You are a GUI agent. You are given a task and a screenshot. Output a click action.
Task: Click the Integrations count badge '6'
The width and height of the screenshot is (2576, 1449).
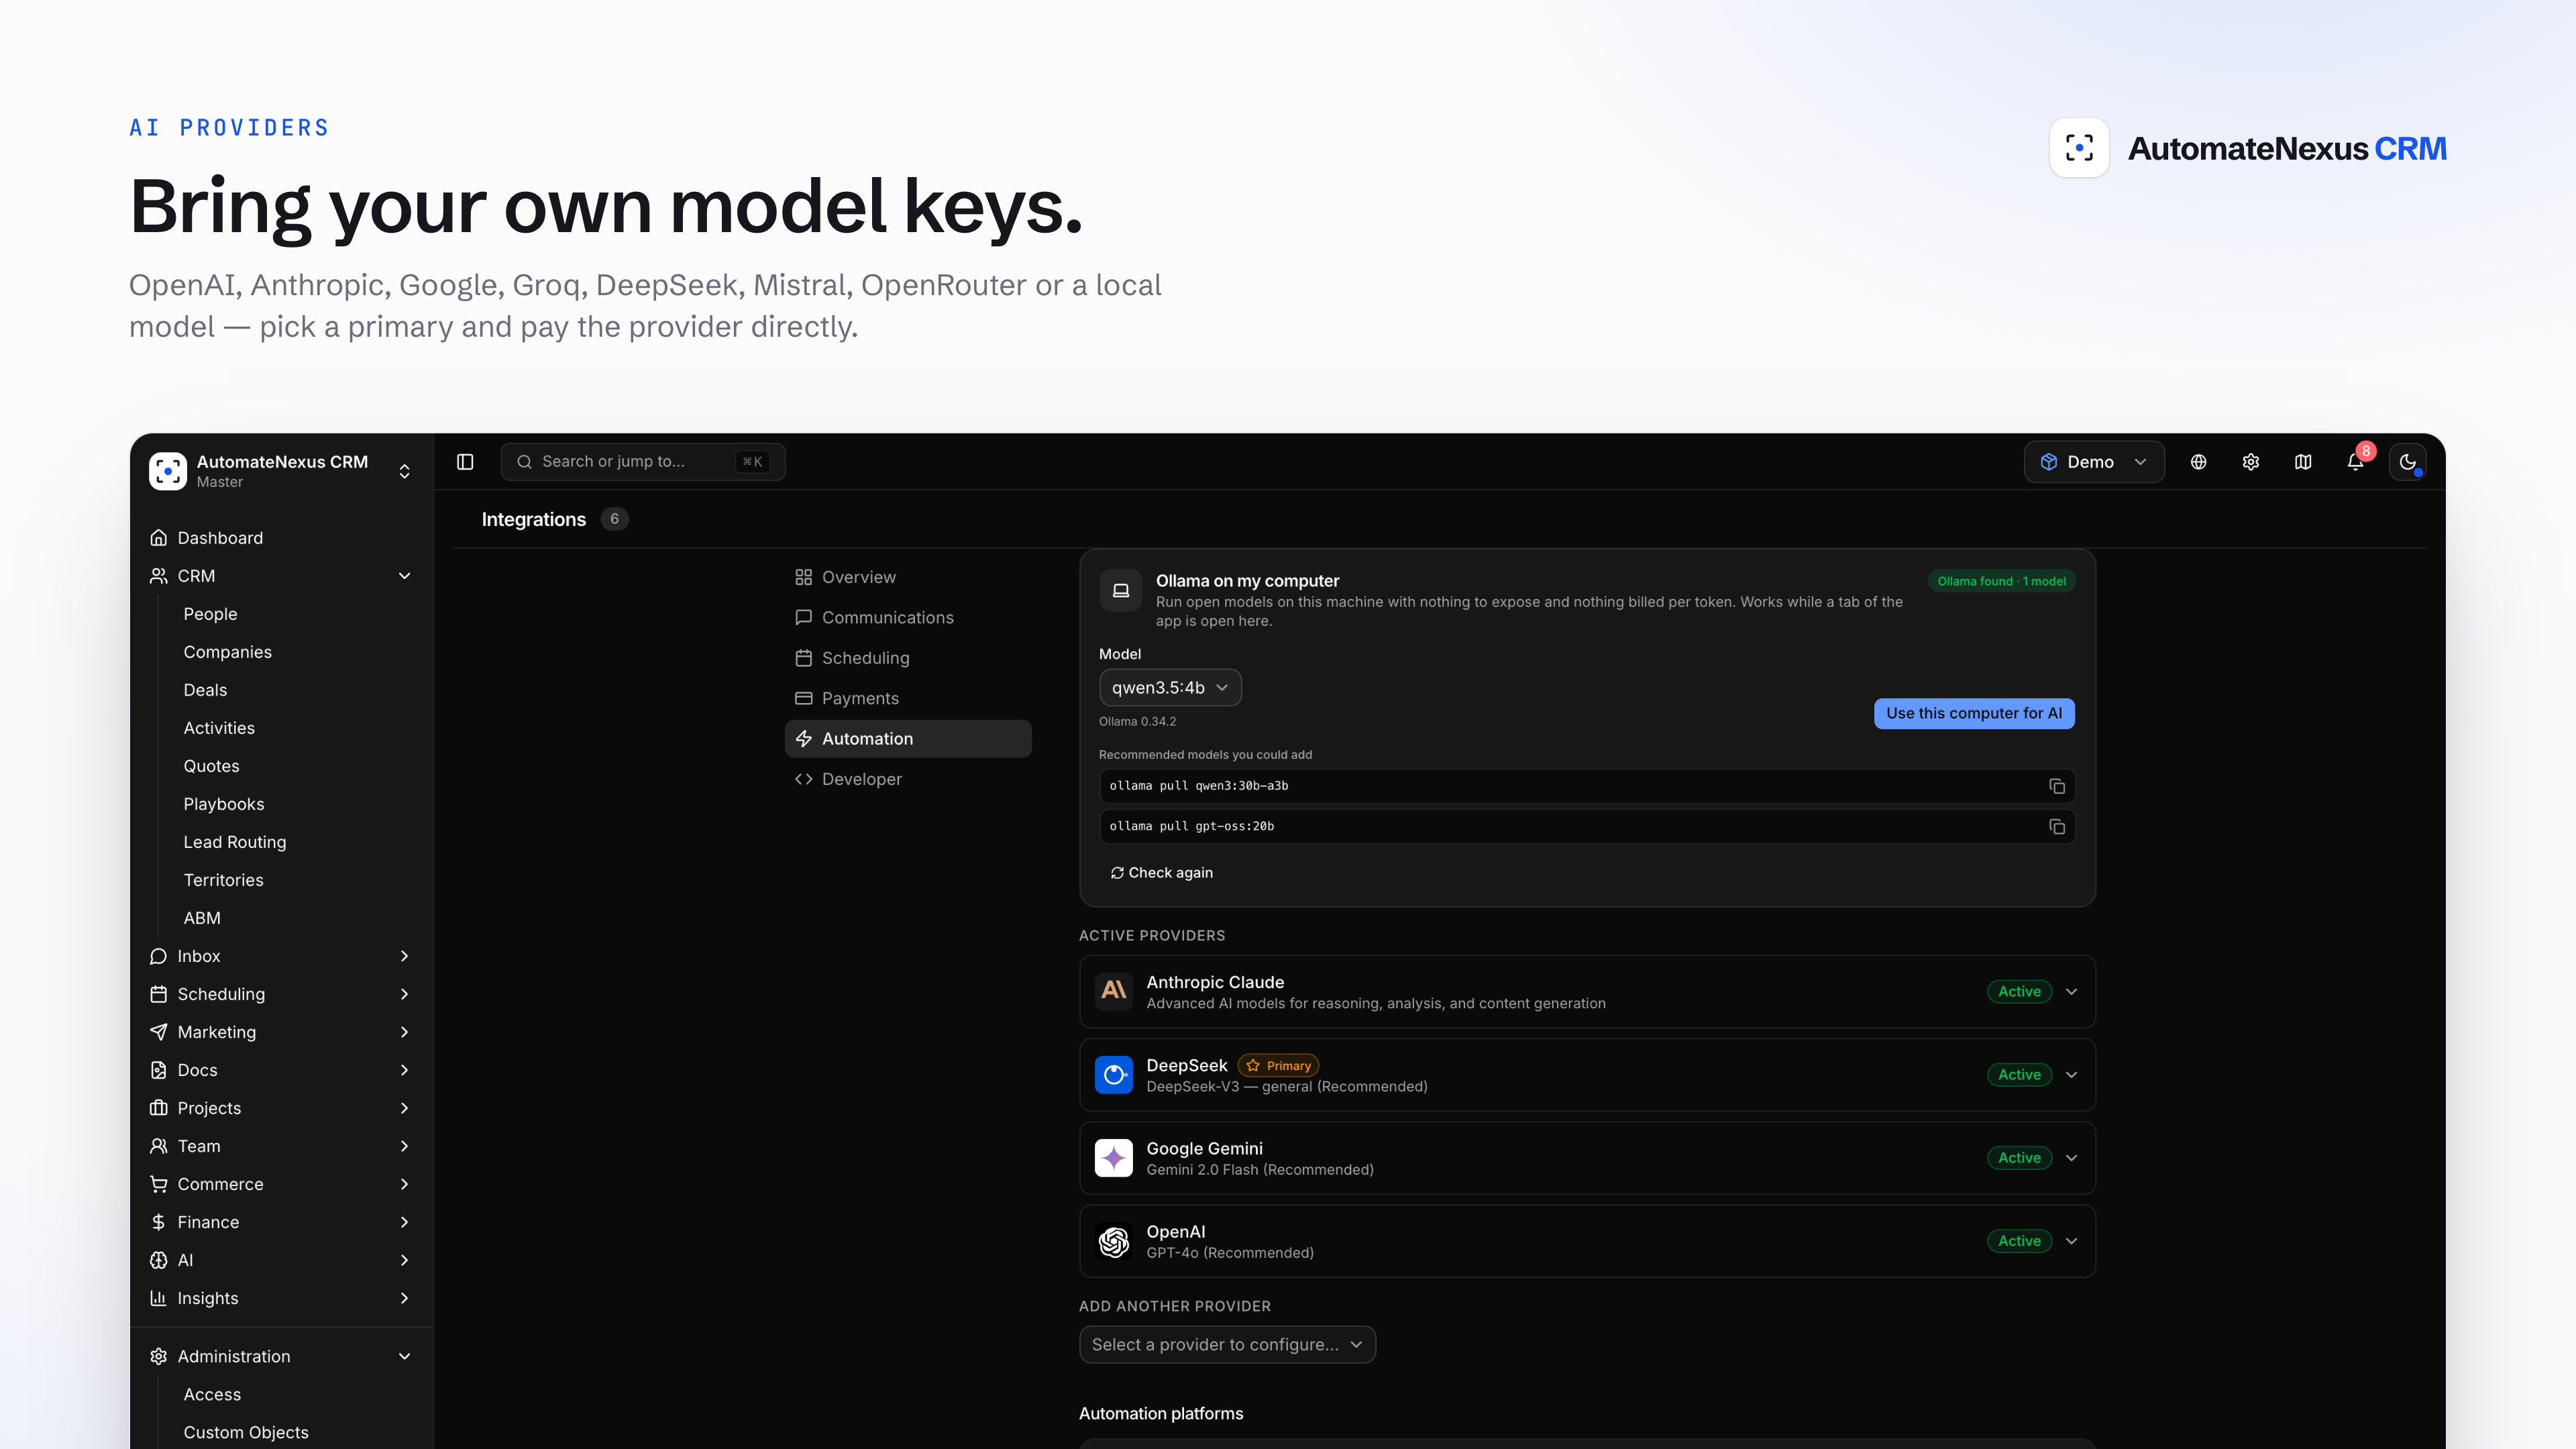point(614,519)
